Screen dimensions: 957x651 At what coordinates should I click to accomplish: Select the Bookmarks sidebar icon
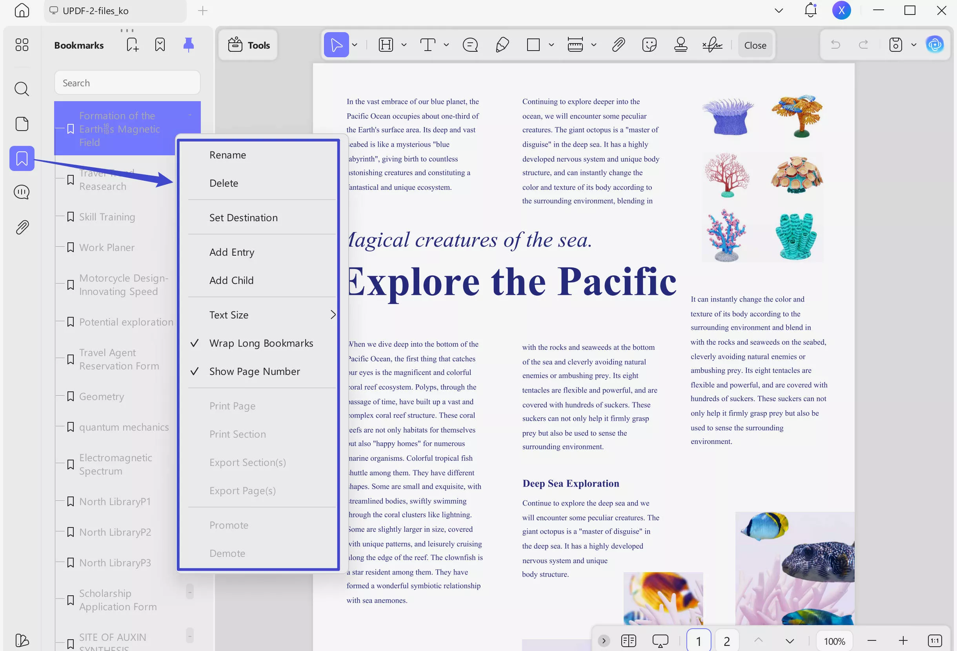(22, 158)
